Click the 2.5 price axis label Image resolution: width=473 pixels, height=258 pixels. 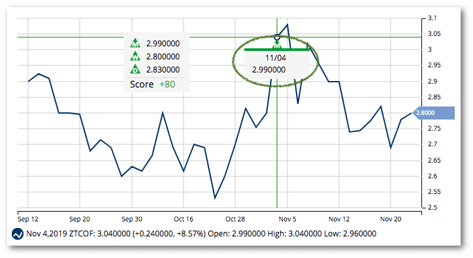432,207
